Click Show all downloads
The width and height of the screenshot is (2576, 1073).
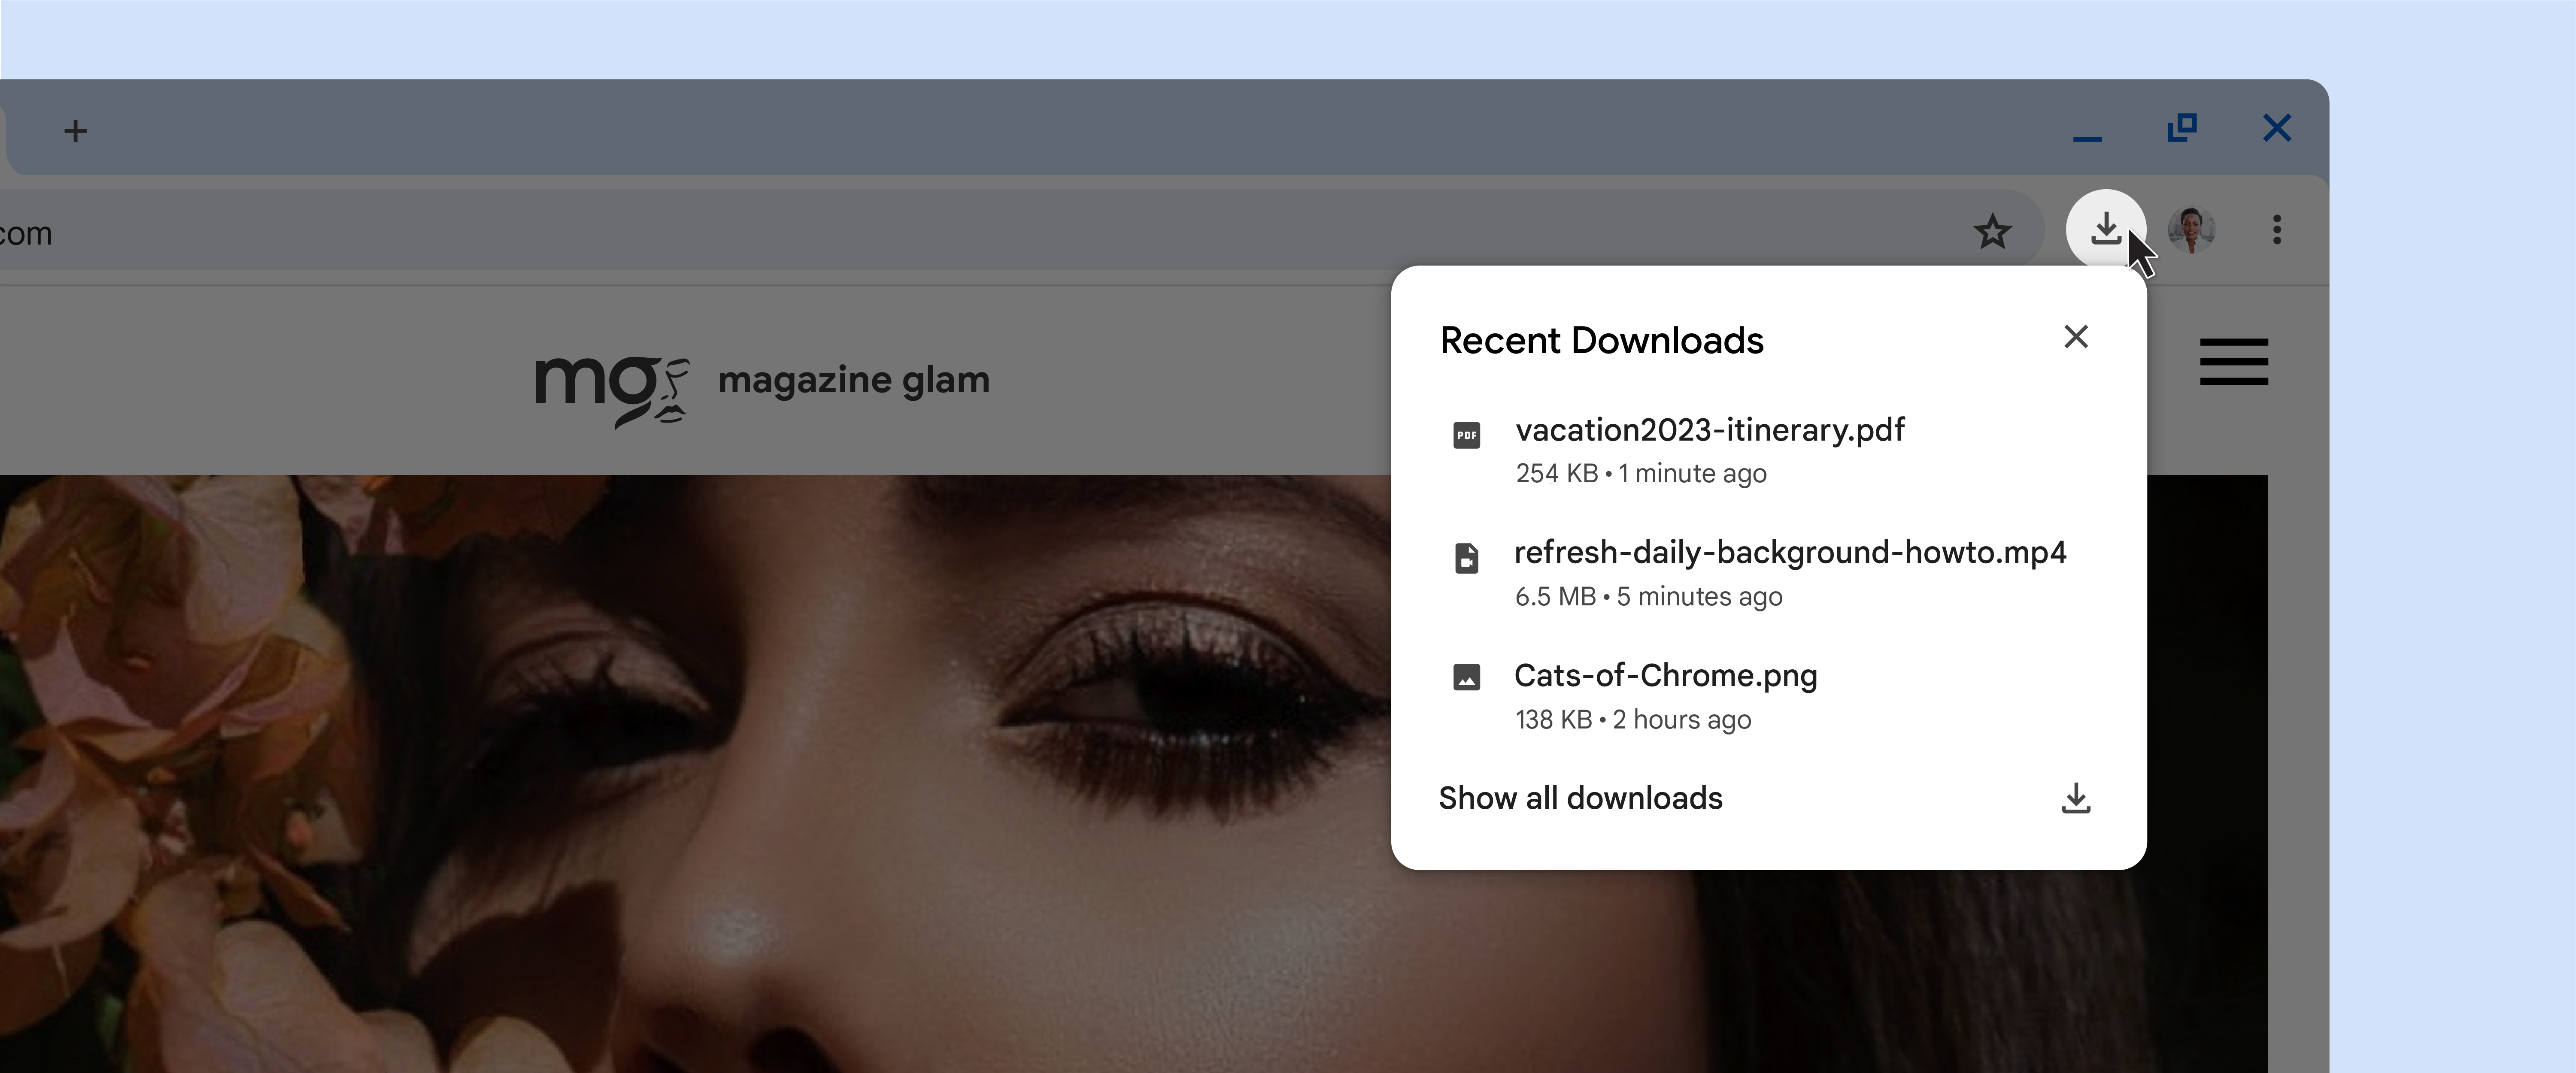tap(1580, 798)
